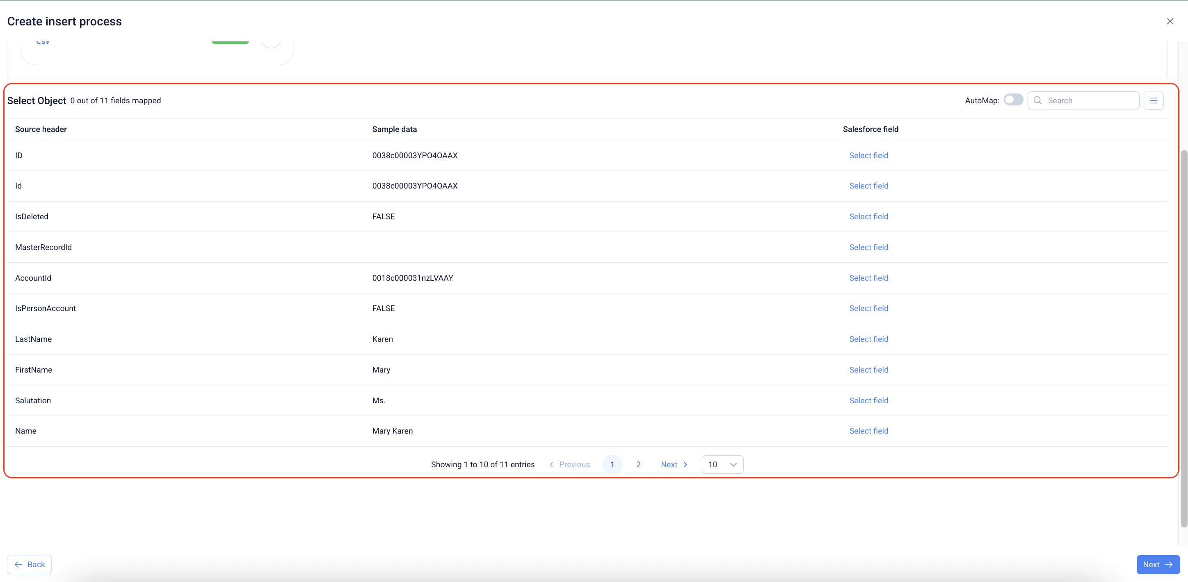Select pagination page 1
The image size is (1188, 582).
point(612,464)
